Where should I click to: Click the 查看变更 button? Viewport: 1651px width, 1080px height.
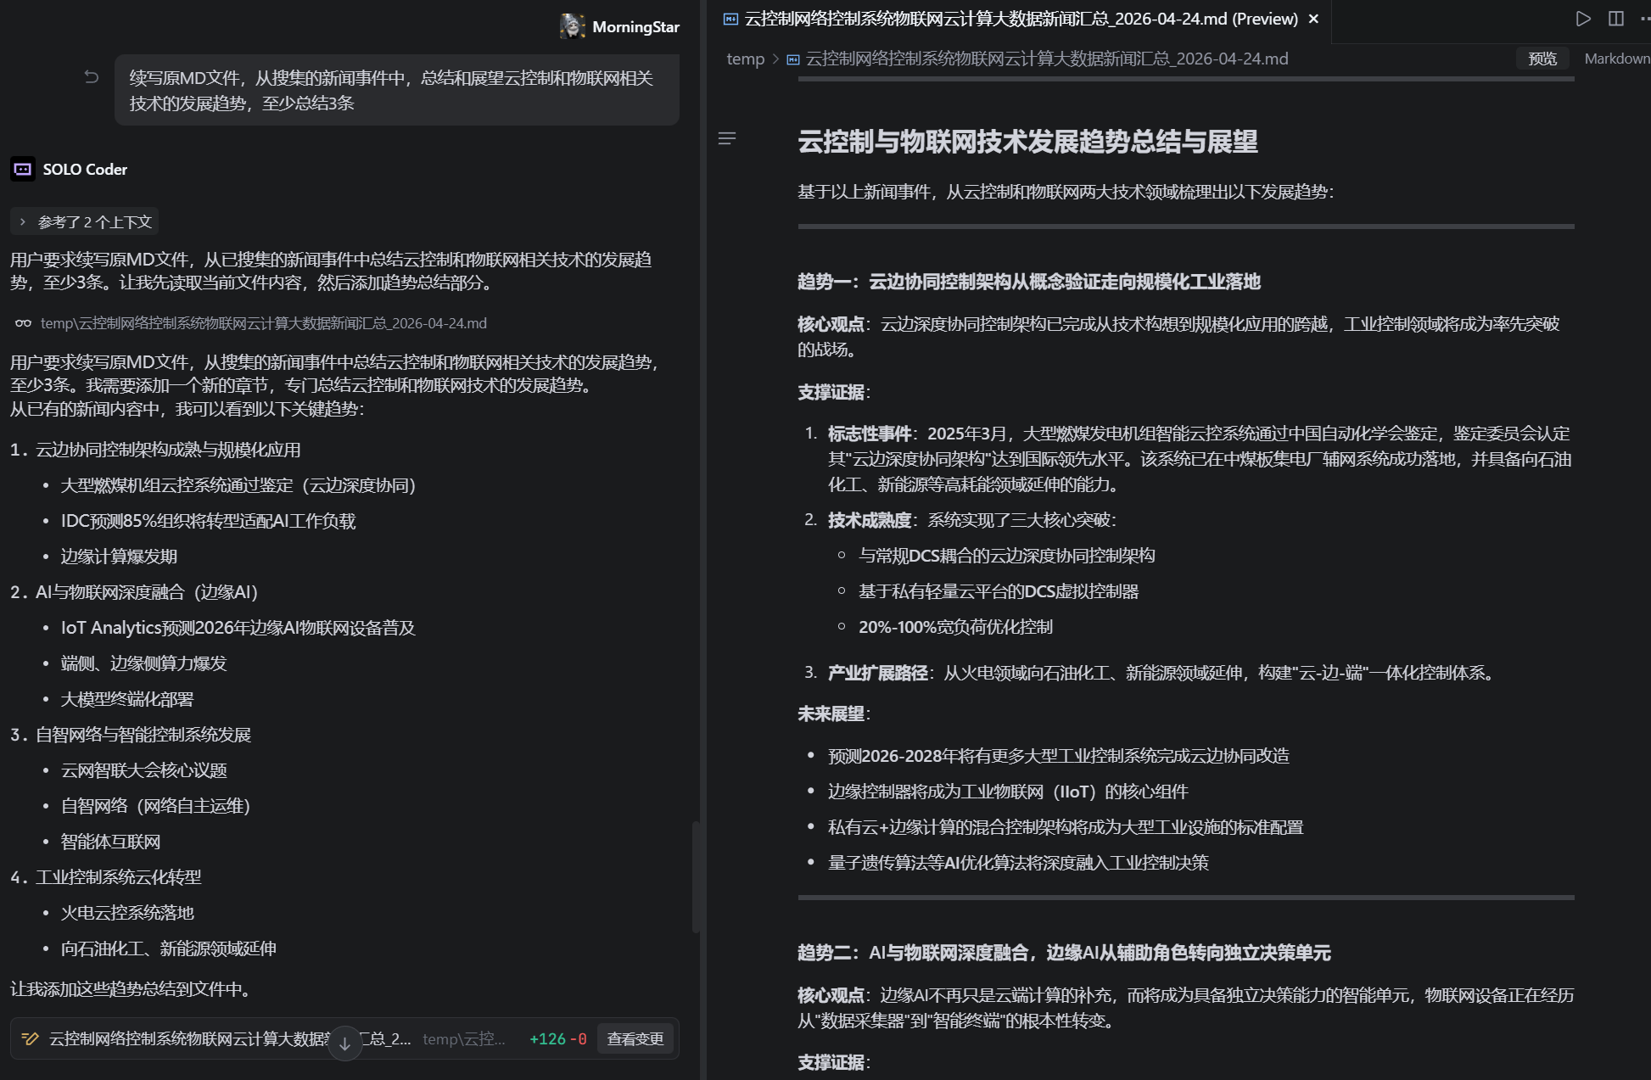635,1038
